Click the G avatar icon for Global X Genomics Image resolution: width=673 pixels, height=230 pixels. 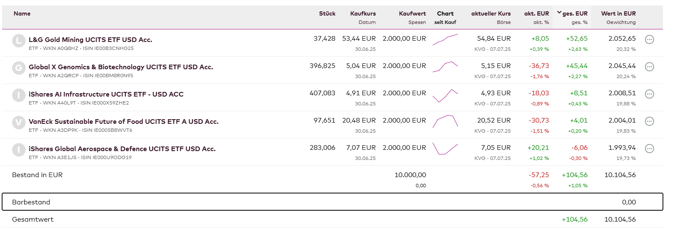point(19,68)
